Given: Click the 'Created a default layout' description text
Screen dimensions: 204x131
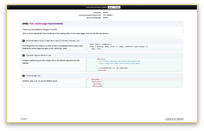Looking at the screenshot, I should tap(51, 62).
